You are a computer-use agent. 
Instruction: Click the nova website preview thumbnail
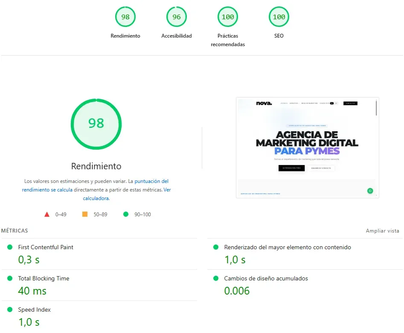(307, 147)
